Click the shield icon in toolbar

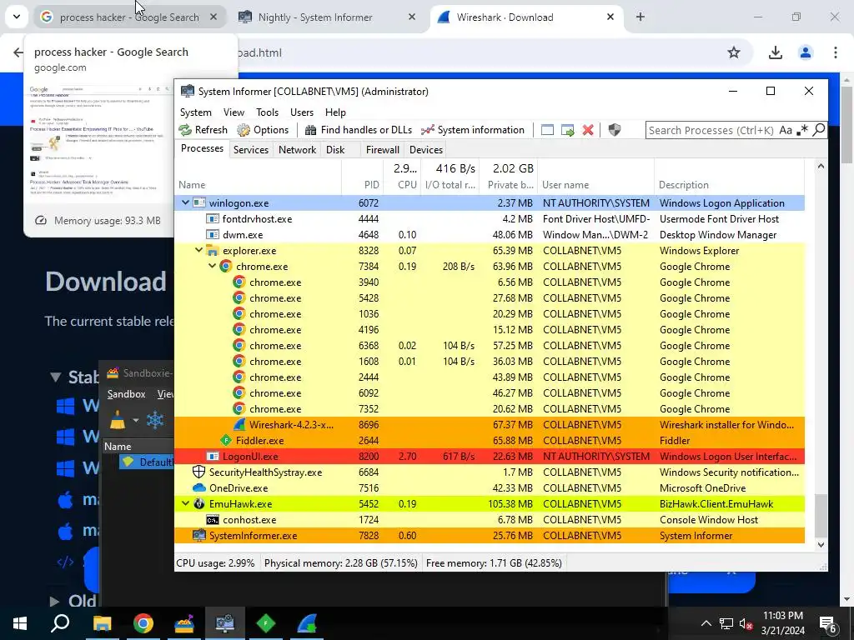(615, 130)
